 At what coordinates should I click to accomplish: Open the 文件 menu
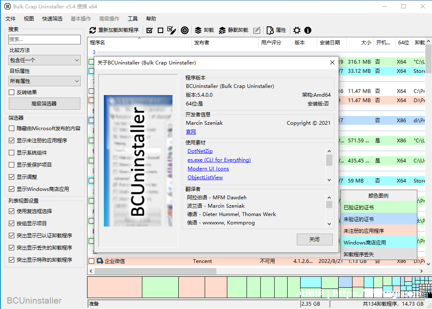(x=10, y=18)
